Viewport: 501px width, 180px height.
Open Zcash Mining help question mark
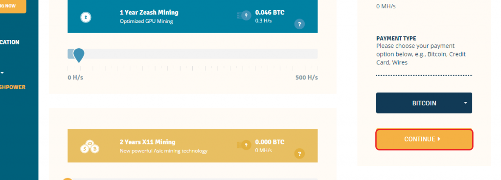click(299, 24)
